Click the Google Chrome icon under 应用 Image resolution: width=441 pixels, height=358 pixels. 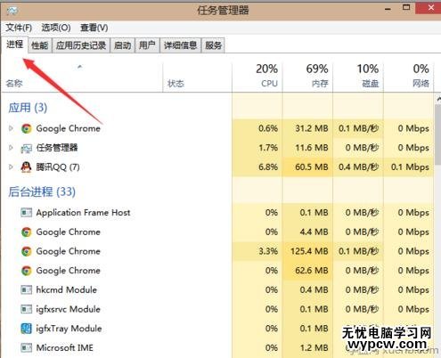tap(27, 128)
